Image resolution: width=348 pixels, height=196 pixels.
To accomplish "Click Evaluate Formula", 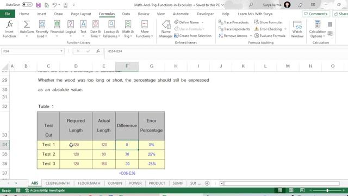I will coord(270,35).
